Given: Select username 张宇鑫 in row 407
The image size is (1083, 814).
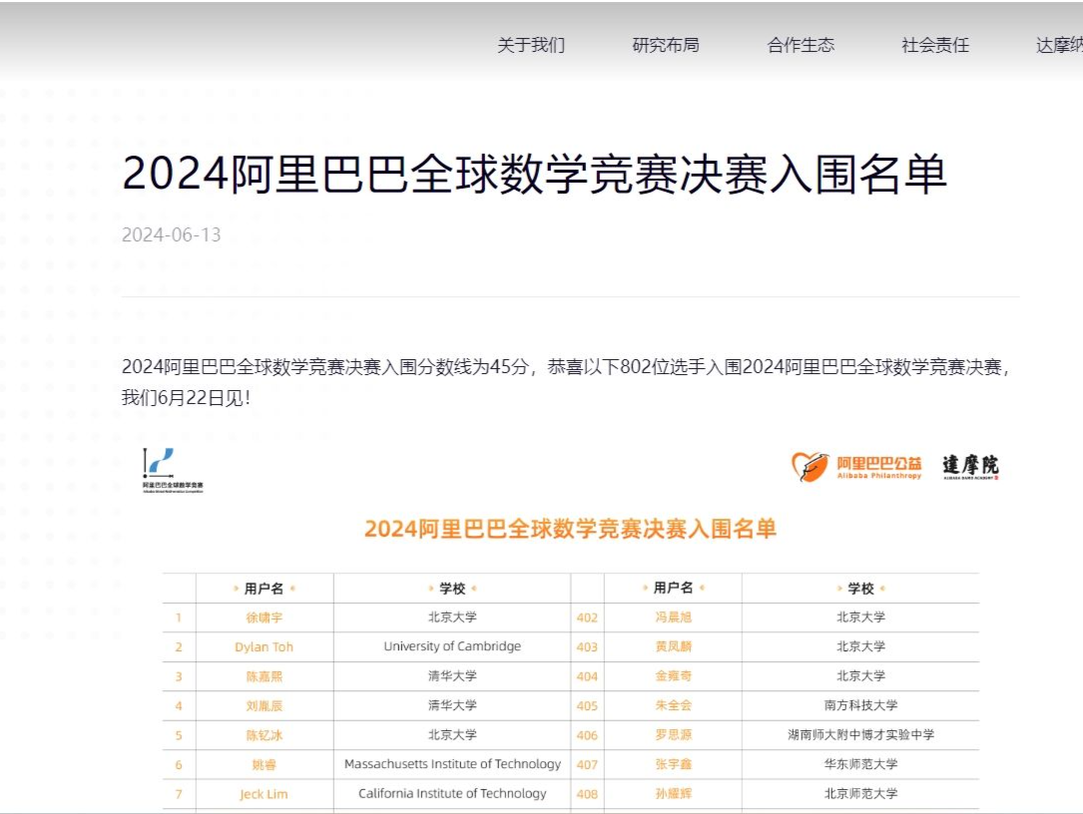Looking at the screenshot, I should [x=674, y=764].
